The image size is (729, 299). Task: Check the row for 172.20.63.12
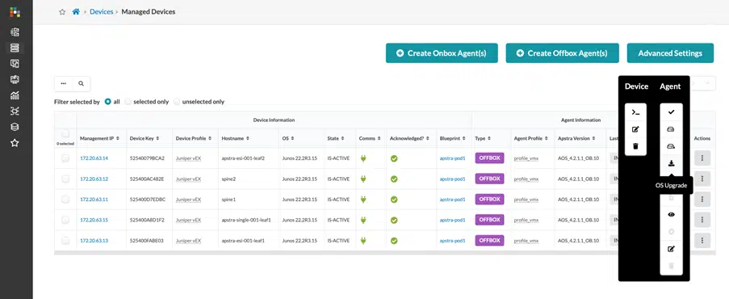point(65,179)
